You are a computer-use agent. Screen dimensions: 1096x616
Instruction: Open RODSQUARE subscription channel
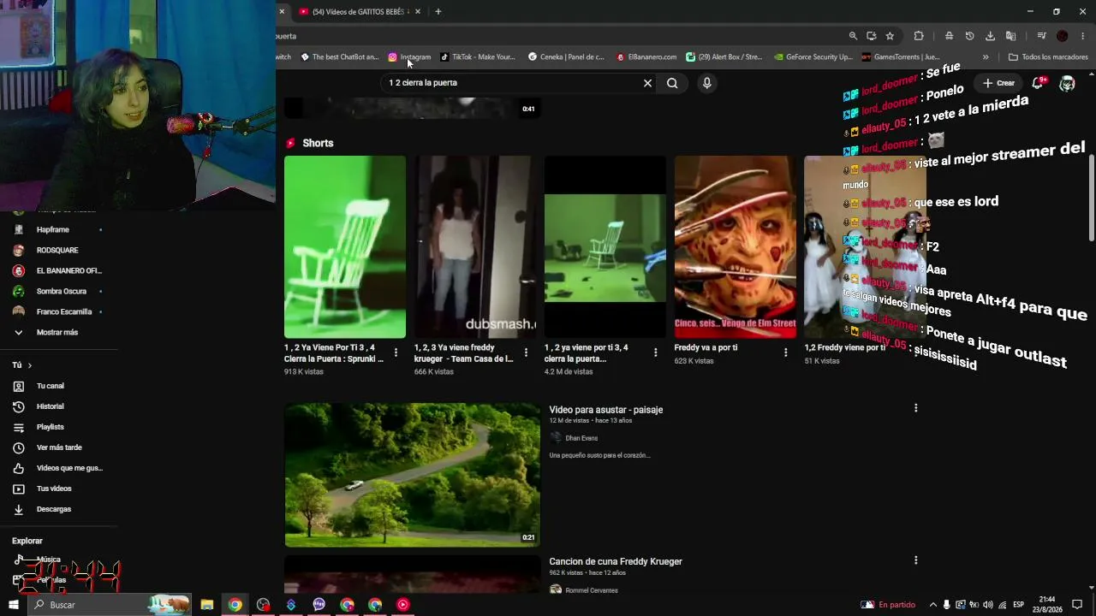pyautogui.click(x=58, y=251)
